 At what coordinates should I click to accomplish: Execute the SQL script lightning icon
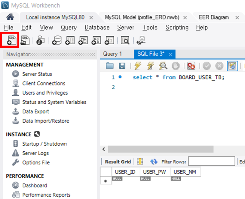pos(138,66)
